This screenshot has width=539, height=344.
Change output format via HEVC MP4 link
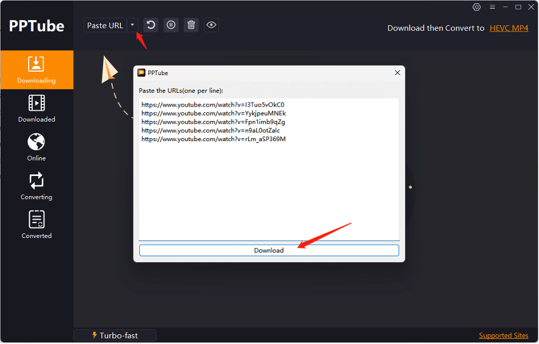pyautogui.click(x=509, y=28)
